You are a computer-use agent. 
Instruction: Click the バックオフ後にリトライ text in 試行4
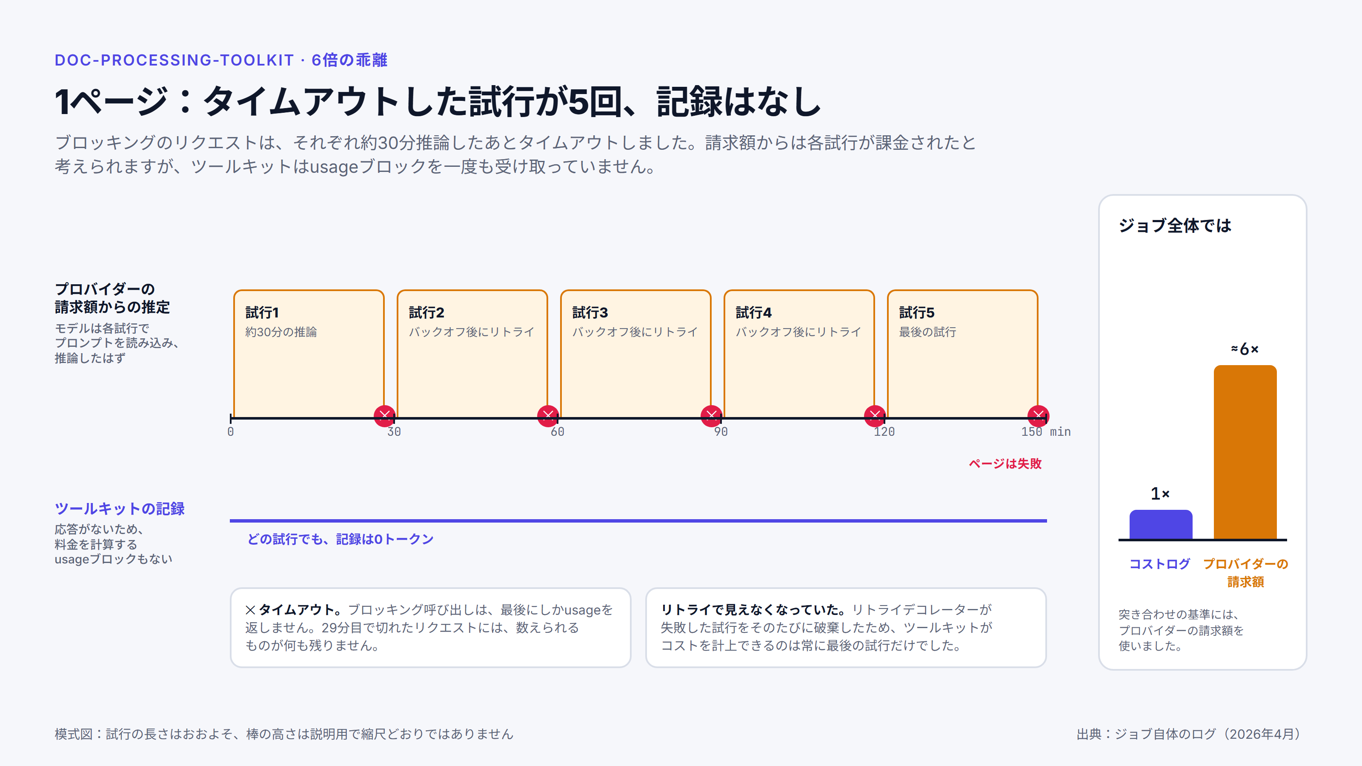pos(798,332)
